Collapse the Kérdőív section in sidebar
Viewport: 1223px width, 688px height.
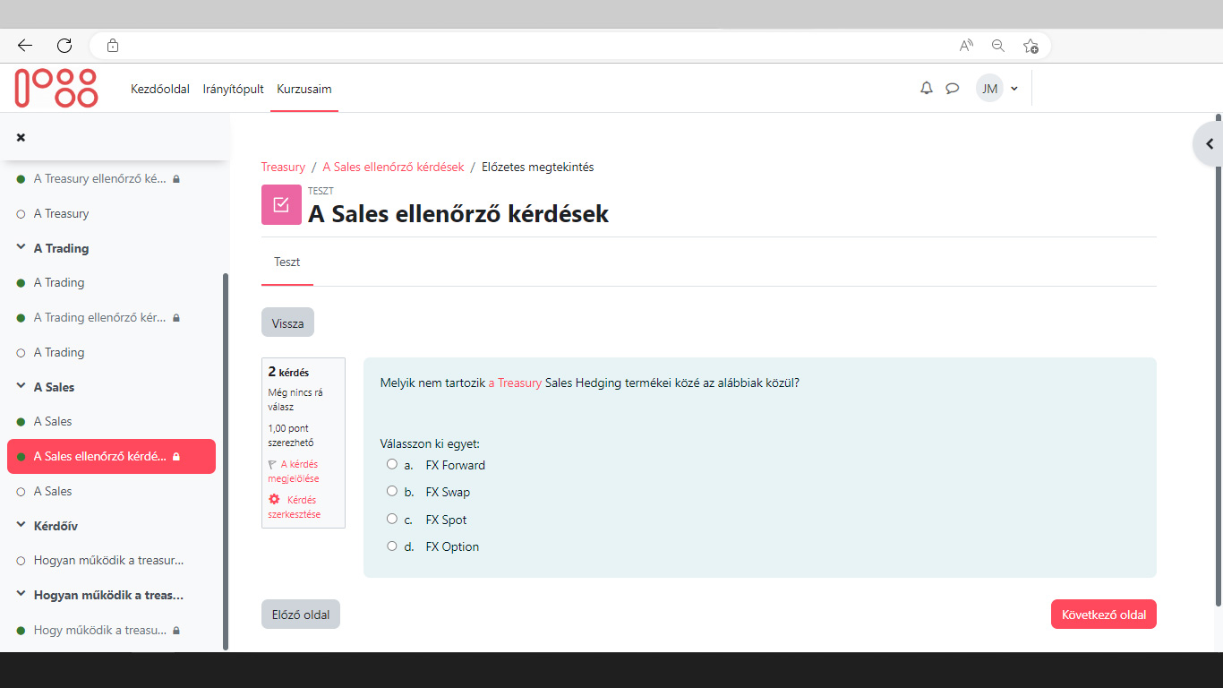21,526
